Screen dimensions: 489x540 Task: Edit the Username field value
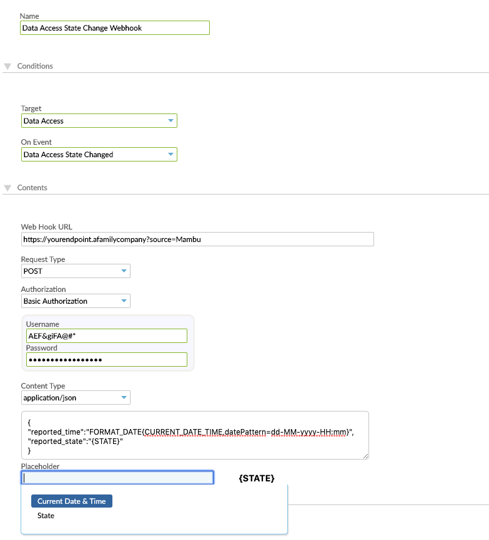106,335
